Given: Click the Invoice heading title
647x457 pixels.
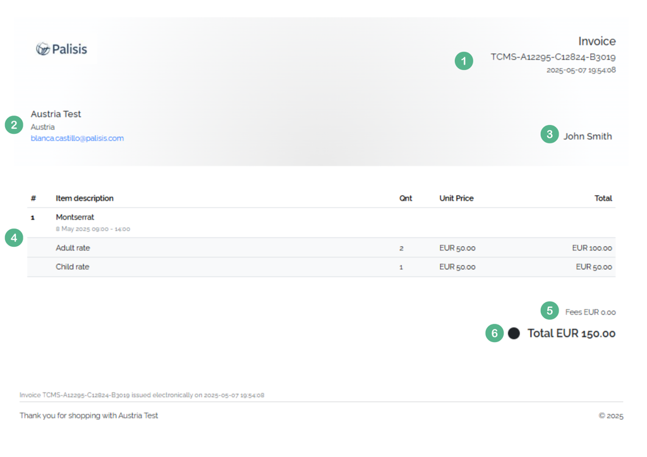Looking at the screenshot, I should 596,41.
